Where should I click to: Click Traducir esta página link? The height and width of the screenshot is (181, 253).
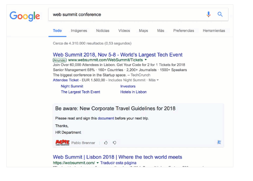(x=118, y=163)
